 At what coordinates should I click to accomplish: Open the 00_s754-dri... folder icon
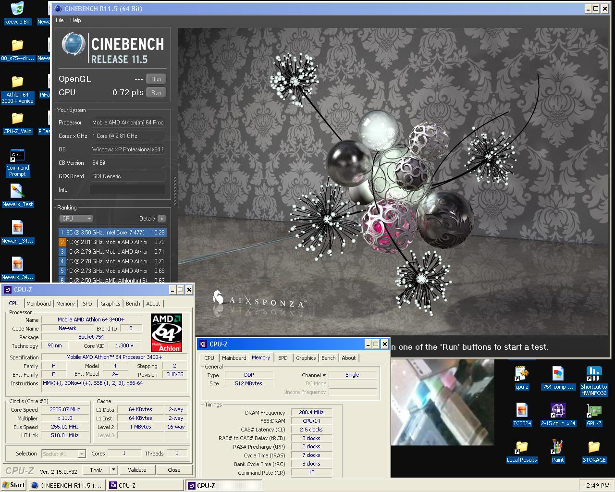click(x=17, y=50)
